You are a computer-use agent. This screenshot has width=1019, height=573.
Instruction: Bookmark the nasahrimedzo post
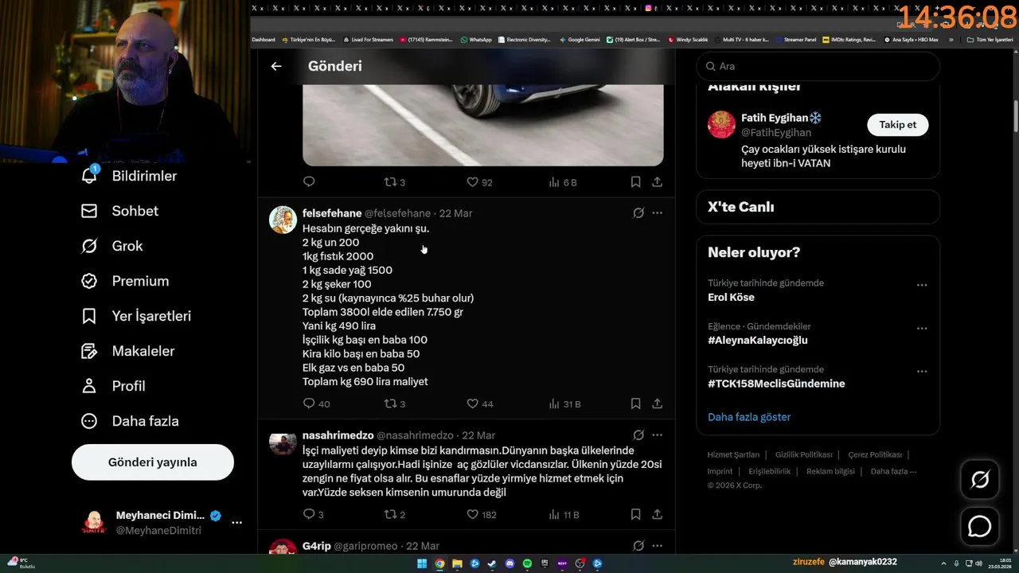click(635, 514)
